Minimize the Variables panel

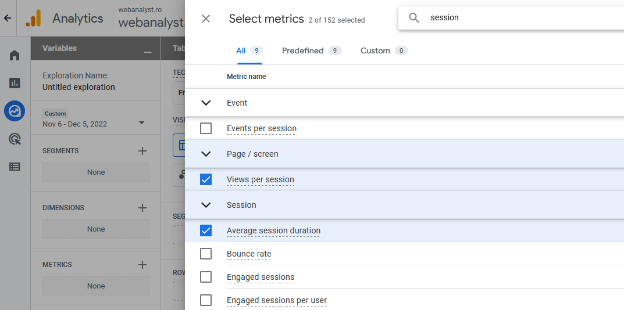coord(148,52)
